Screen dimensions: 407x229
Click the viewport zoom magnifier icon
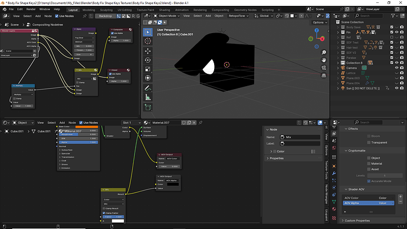coord(324,53)
